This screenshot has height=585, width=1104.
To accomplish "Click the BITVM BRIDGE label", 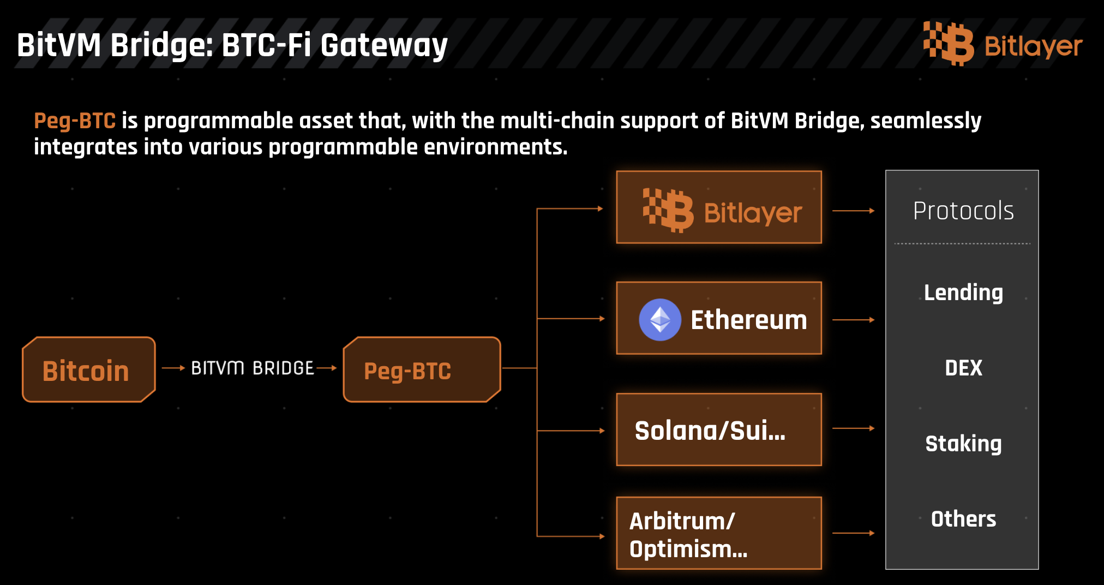I will click(252, 368).
